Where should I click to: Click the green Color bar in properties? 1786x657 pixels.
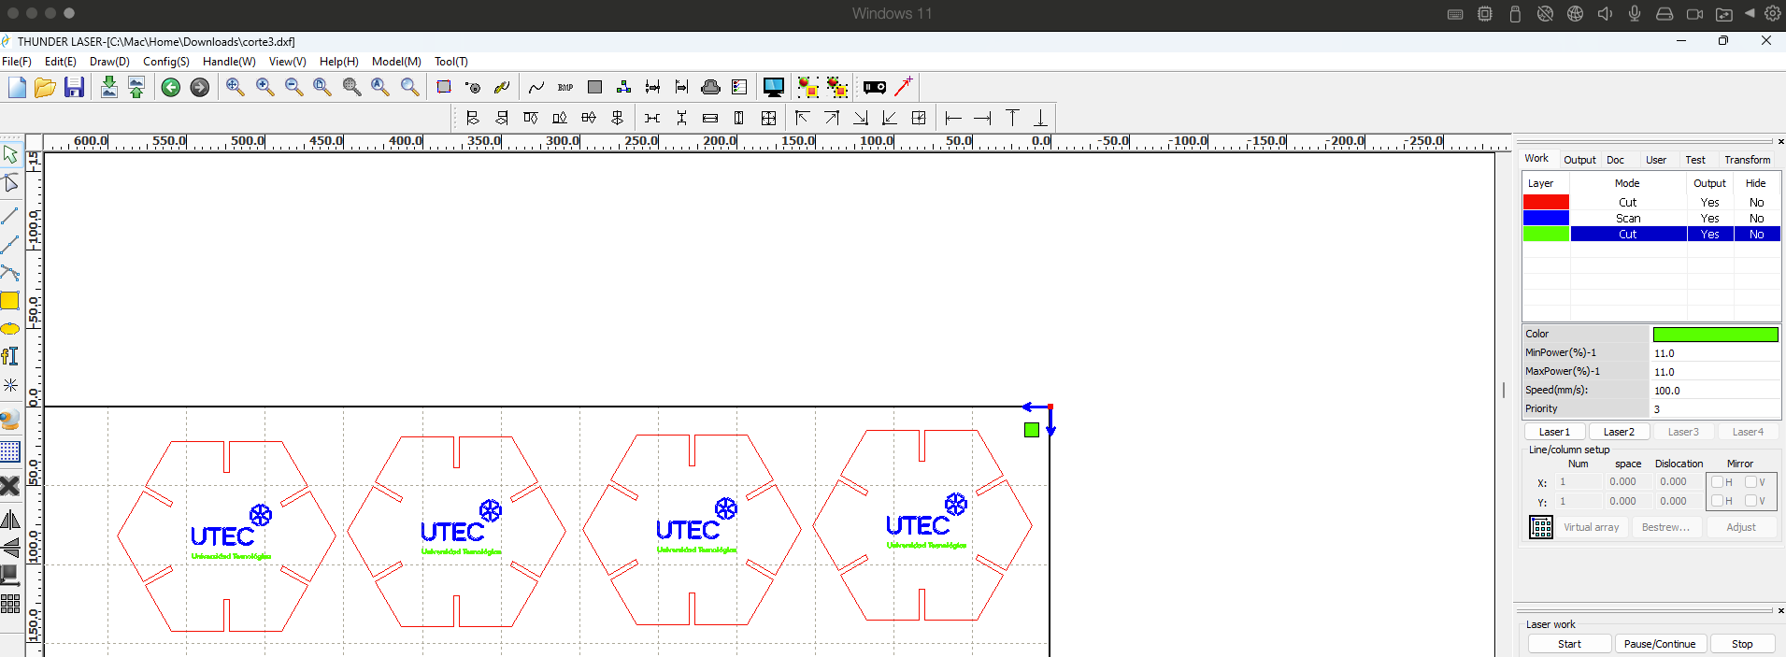[1715, 334]
